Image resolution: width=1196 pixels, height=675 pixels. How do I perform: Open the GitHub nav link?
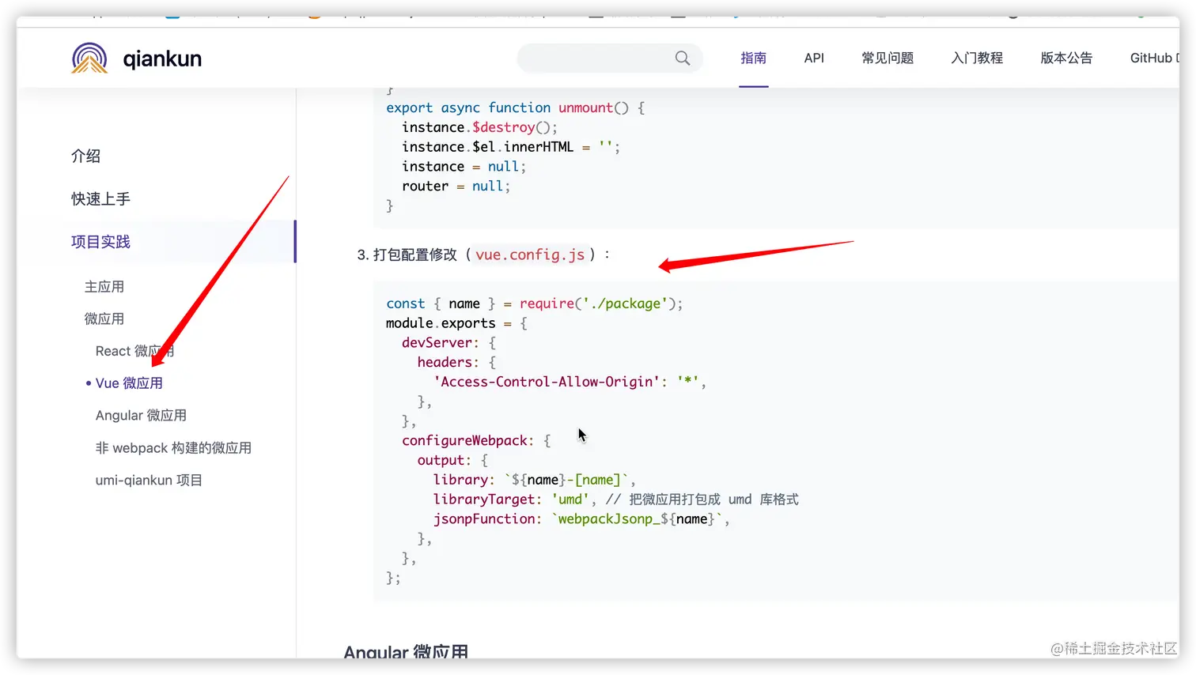point(1154,58)
